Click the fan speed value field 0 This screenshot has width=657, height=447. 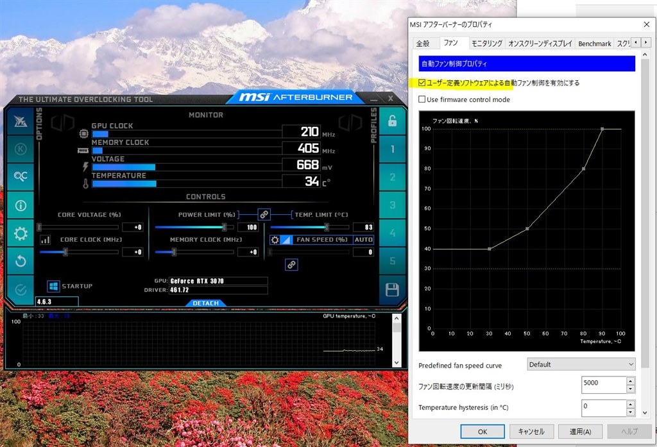point(363,252)
